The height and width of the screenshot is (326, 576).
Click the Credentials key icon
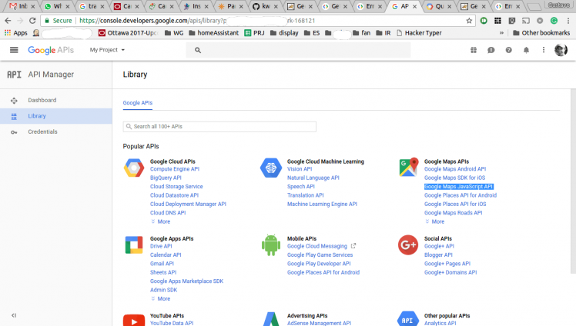point(14,132)
